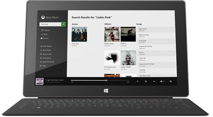This screenshot has height=117, width=213.
Task: Skip to the previous track
Action: click(137, 81)
